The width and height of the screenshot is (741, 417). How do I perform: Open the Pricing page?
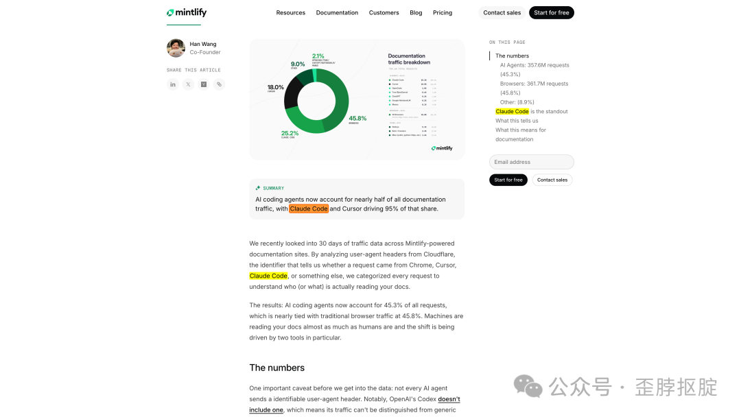(443, 12)
